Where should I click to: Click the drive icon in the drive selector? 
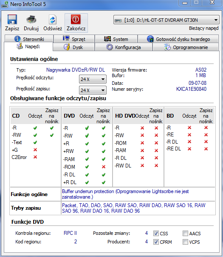pyautogui.click(x=118, y=20)
